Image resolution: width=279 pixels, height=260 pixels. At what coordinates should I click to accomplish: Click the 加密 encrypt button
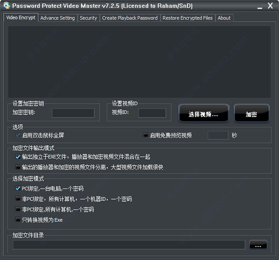251,113
